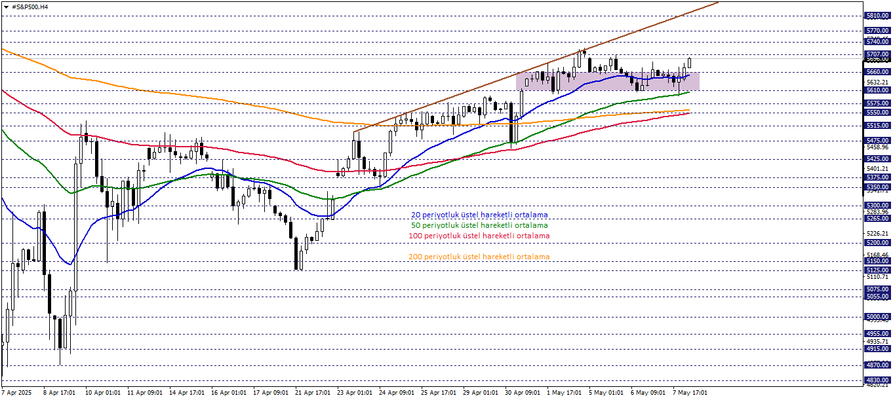Click the 5475.00 price level label
The width and height of the screenshot is (893, 400).
point(877,141)
